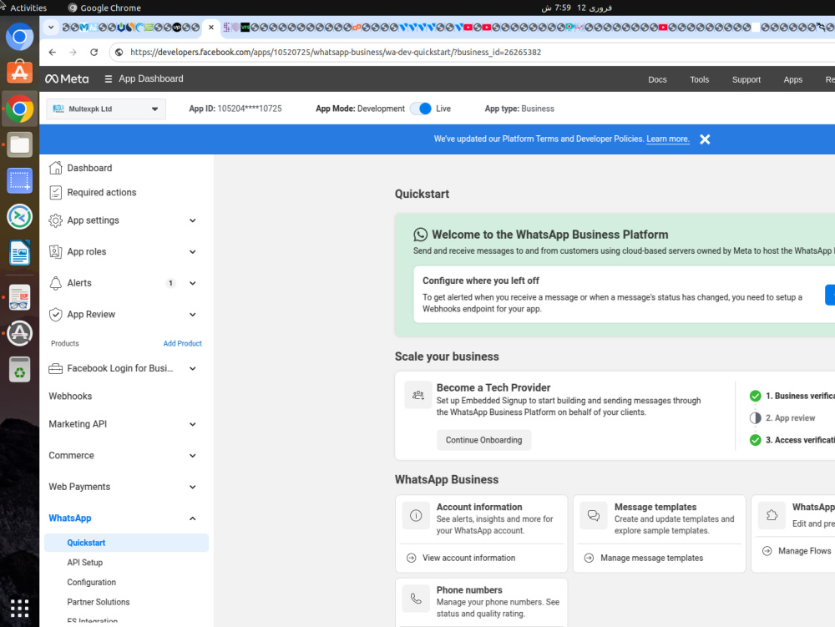The height and width of the screenshot is (627, 835).
Task: Open LibreOffice Writer in the dock
Action: coord(20,253)
